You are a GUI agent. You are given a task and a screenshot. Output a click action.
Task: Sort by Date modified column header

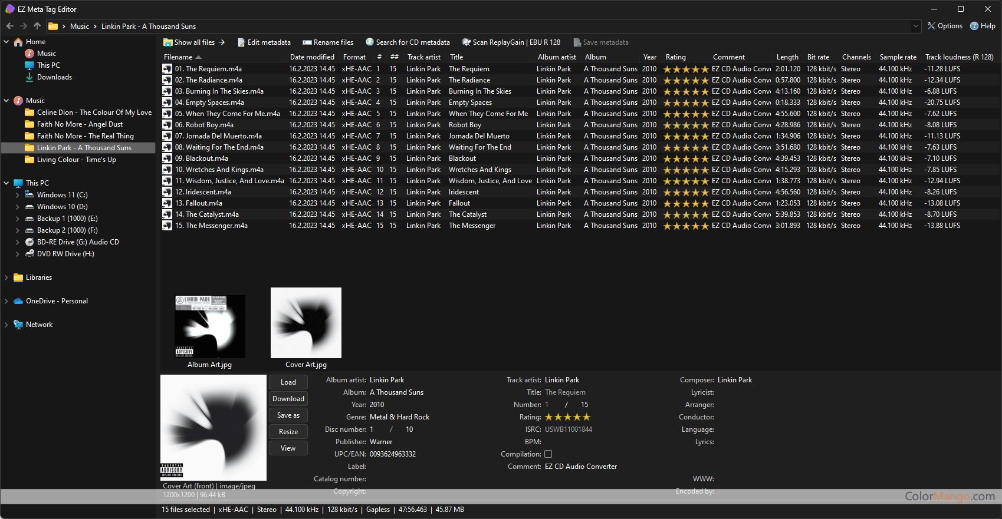[x=312, y=57]
